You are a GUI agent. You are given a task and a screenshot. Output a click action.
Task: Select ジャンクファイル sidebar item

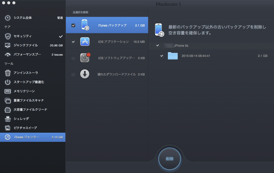pyautogui.click(x=33, y=45)
